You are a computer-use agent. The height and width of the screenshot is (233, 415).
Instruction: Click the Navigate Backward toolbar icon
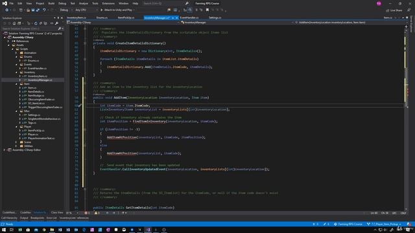6,10
